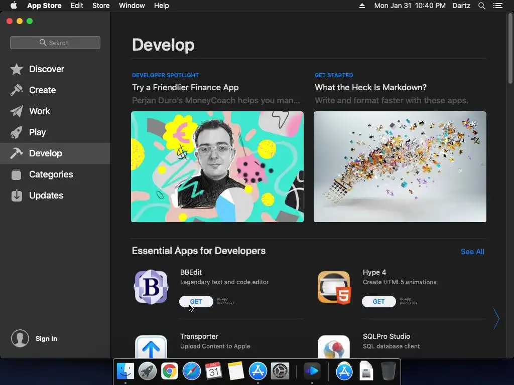The height and width of the screenshot is (385, 514).
Task: Click the App Store icon left of System Preferences
Action: pyautogui.click(x=258, y=371)
